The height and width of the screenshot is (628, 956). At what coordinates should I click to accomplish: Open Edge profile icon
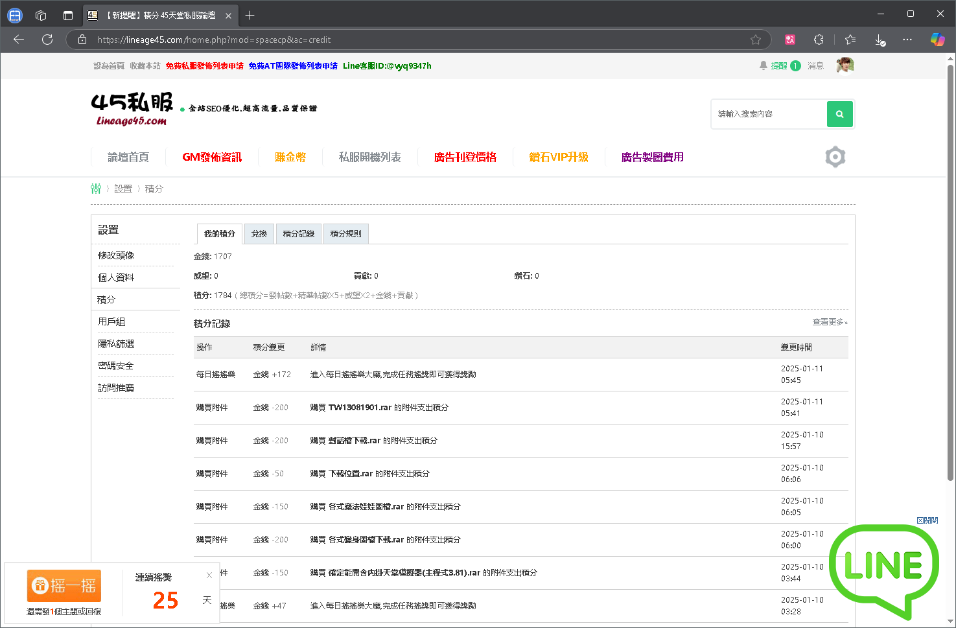15,15
